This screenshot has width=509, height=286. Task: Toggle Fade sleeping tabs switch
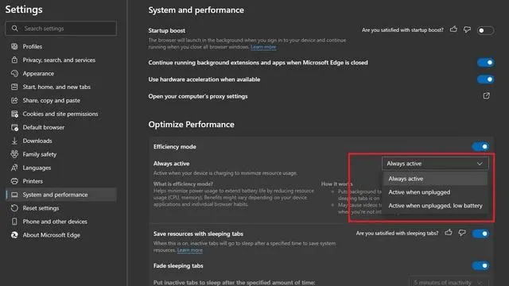[x=480, y=266]
